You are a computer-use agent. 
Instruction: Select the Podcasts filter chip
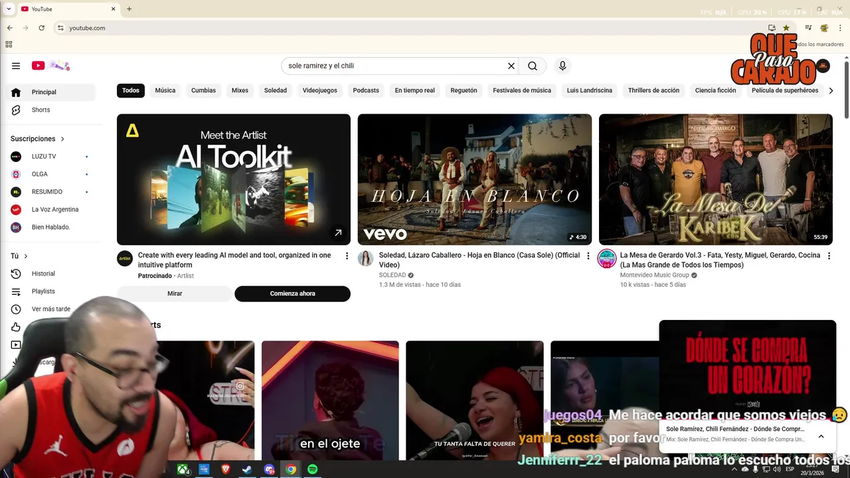click(x=366, y=90)
